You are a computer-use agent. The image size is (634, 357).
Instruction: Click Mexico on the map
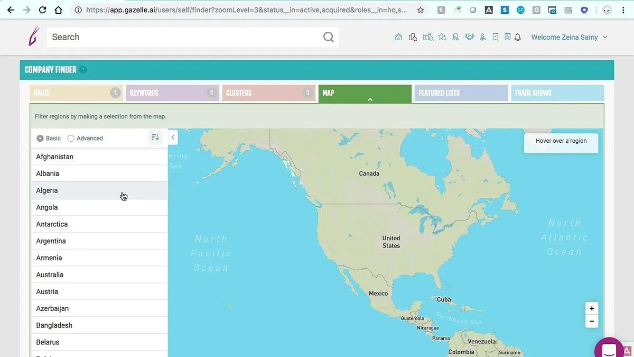[378, 293]
